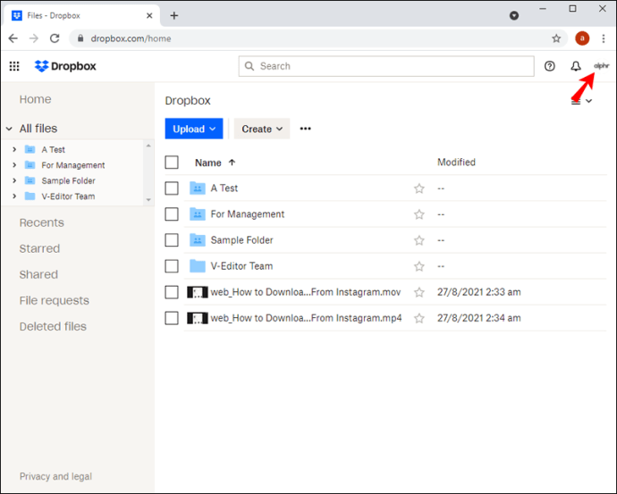Open Shared in the sidebar
This screenshot has width=617, height=494.
(38, 274)
